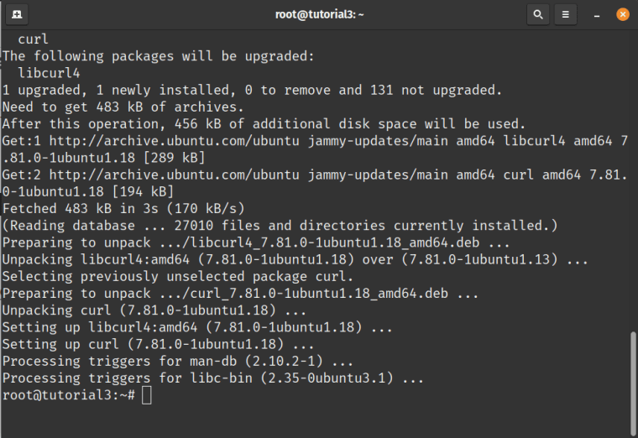Click the 'Processing triggers for man-db' line

coord(178,361)
